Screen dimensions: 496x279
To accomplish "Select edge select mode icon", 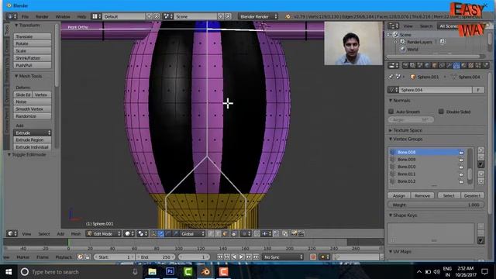I will (x=218, y=234).
